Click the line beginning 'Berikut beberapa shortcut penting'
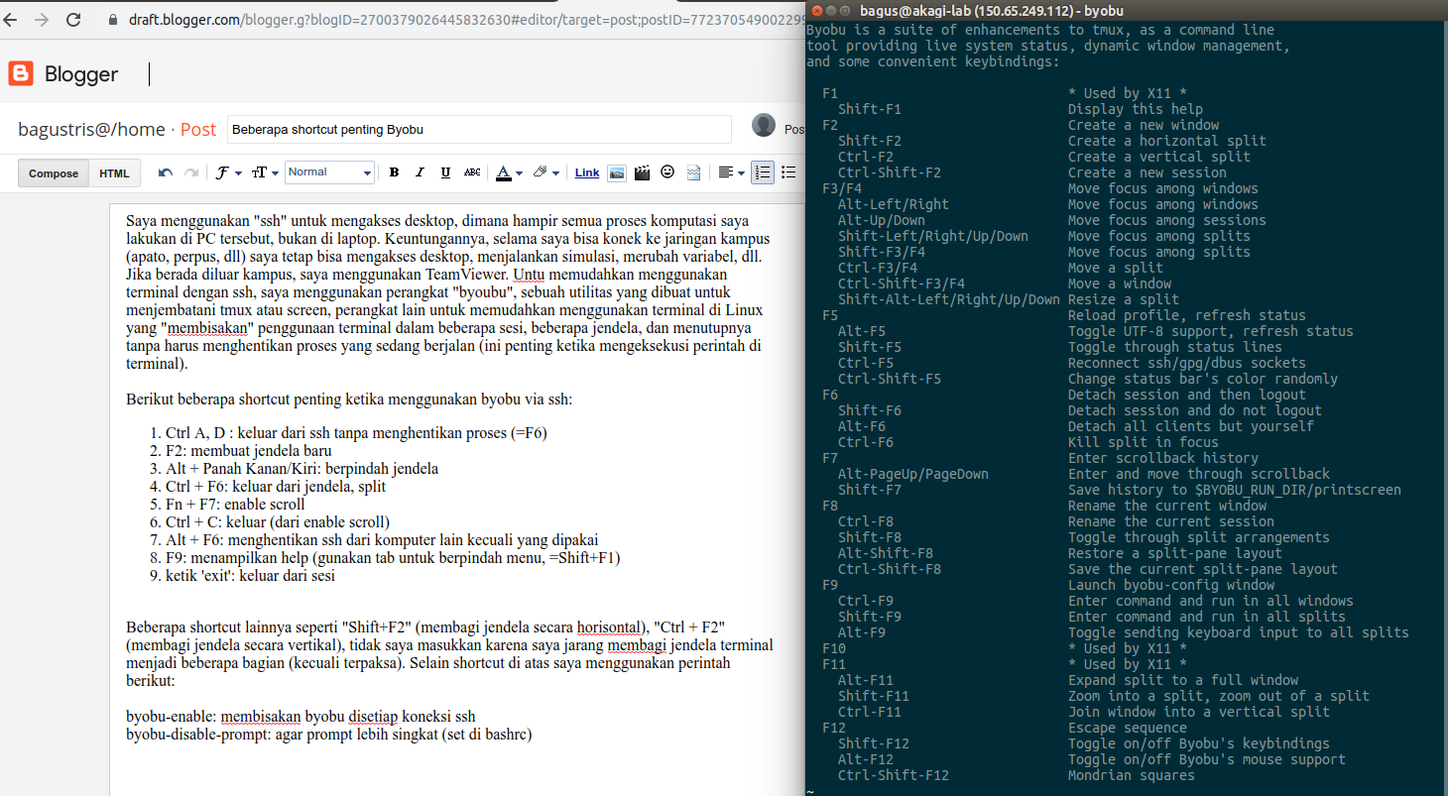 (349, 399)
